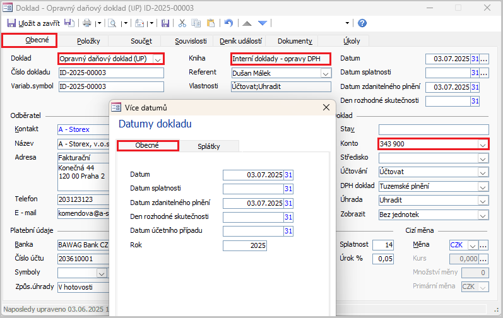
Task: Click the print icon in toolbar
Action: [87, 23]
